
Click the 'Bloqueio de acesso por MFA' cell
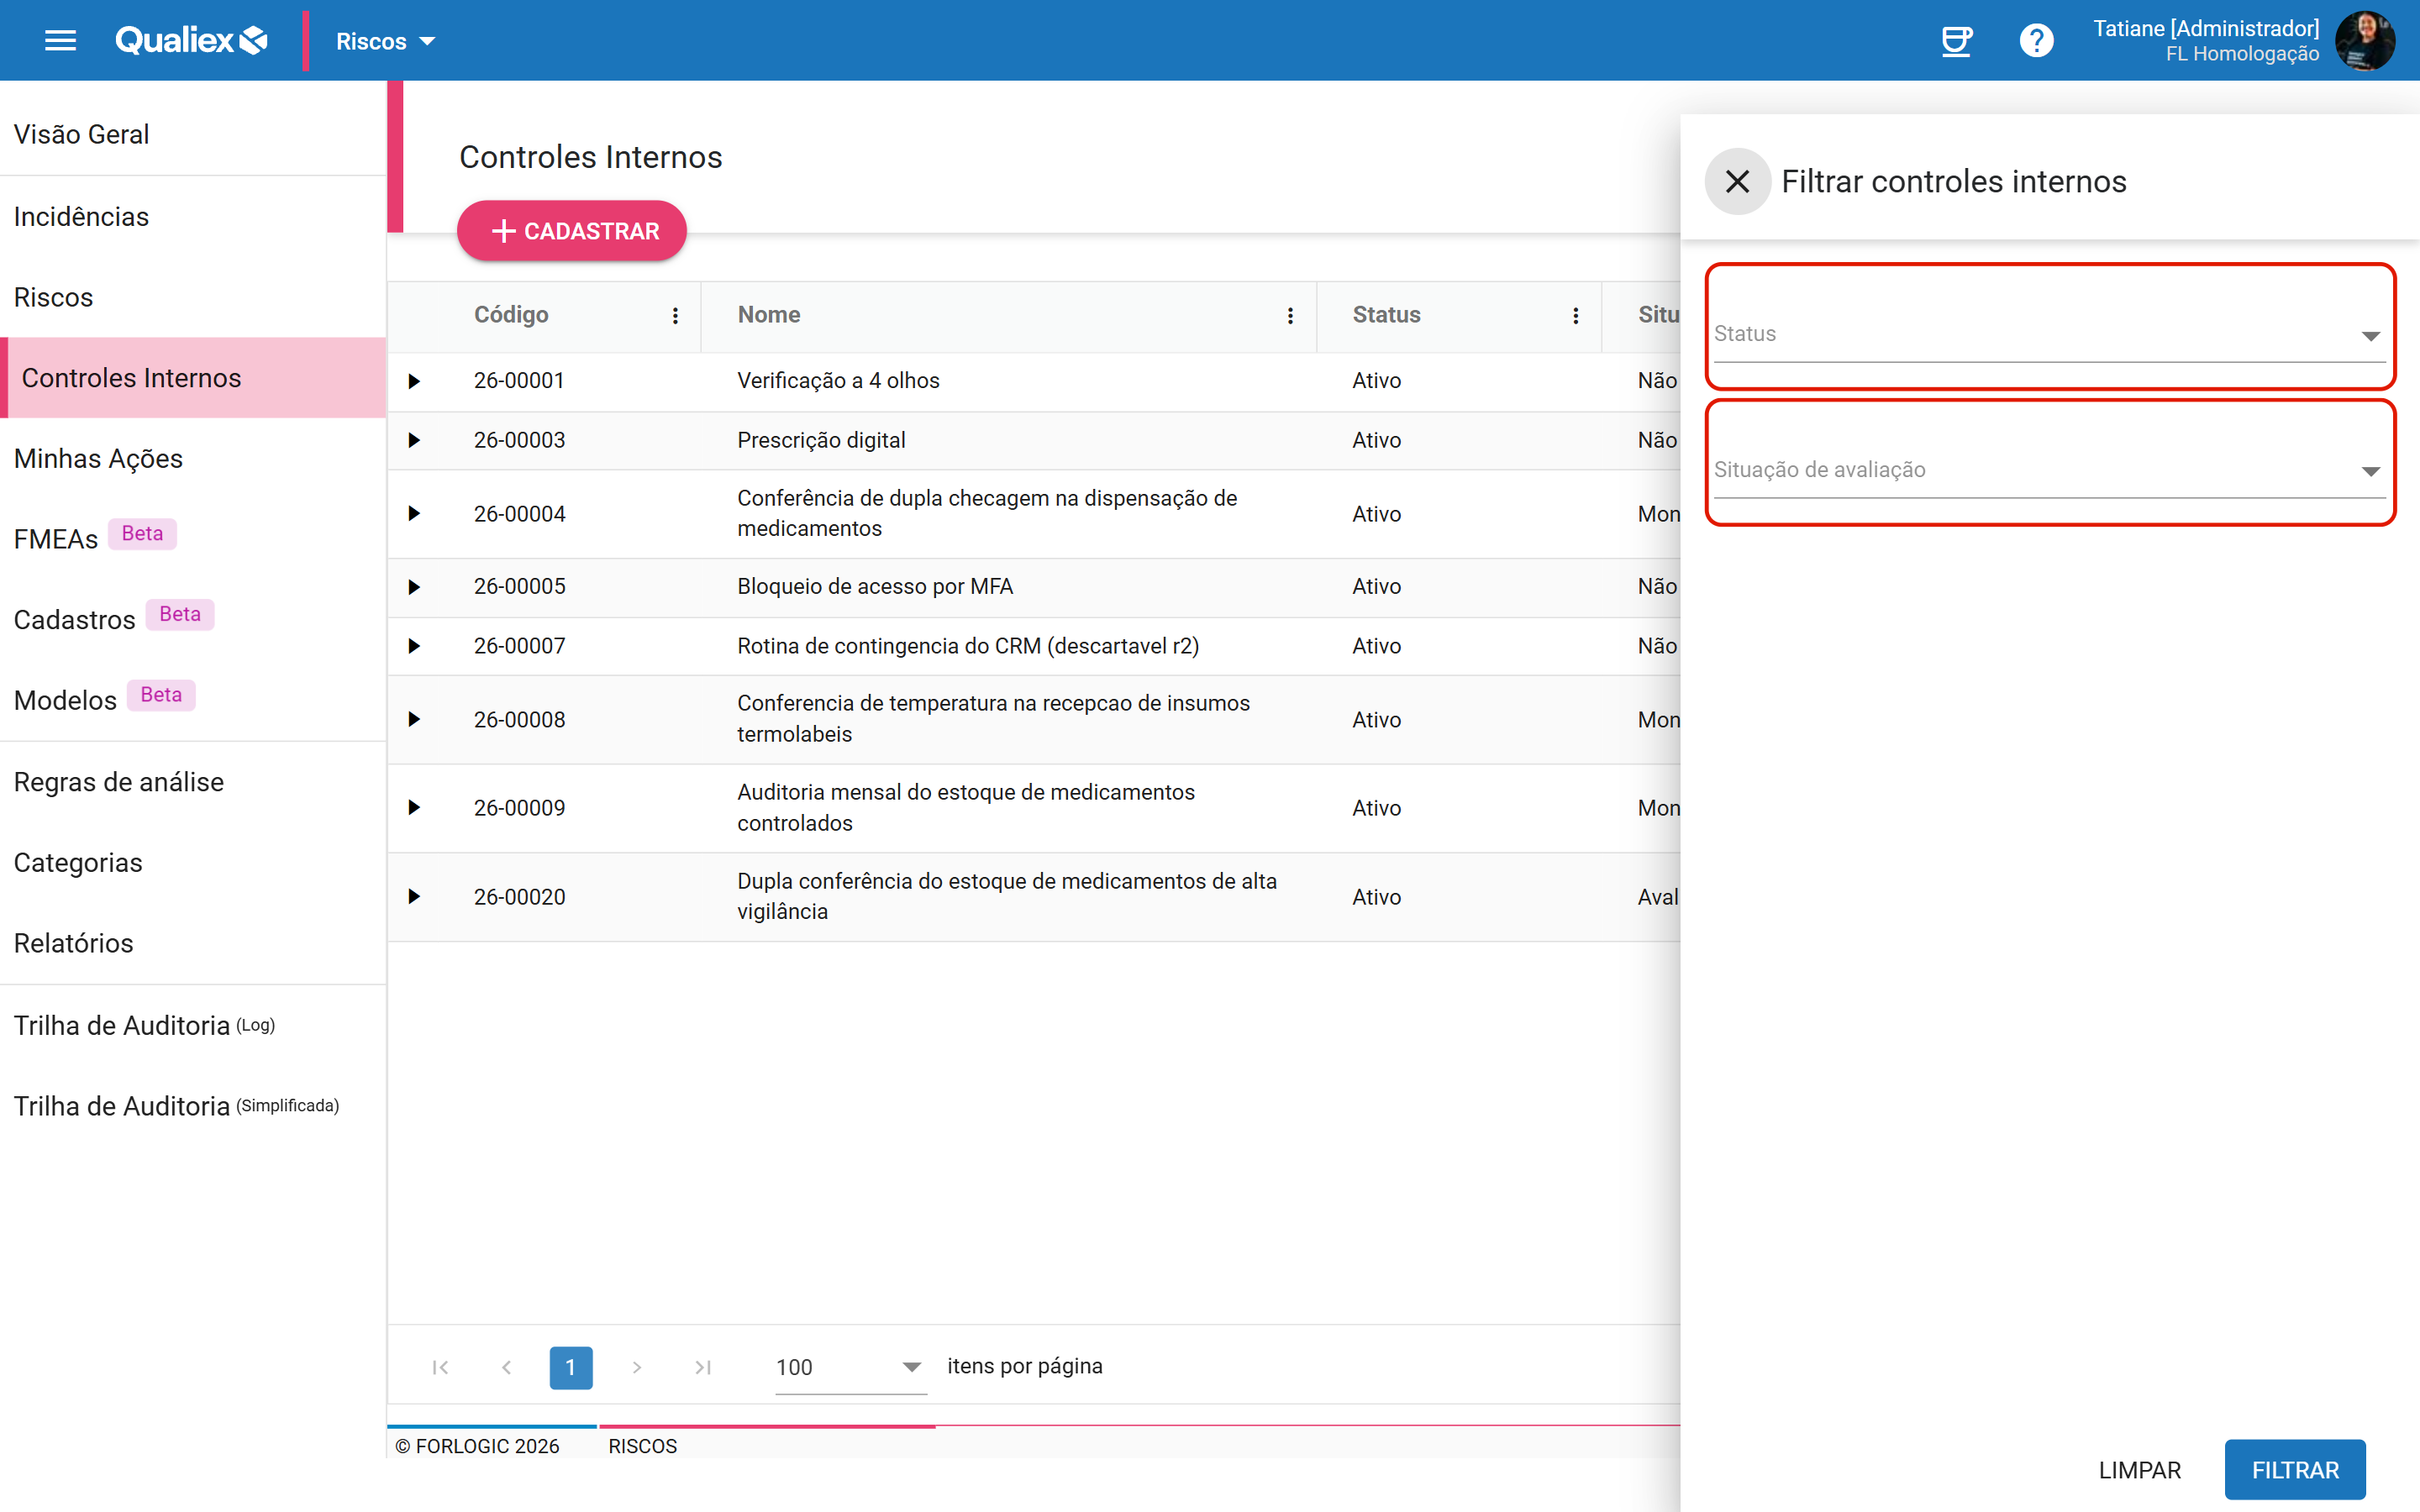[1008, 586]
